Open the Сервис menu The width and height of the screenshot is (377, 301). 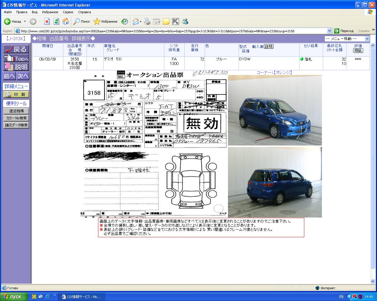tap(68, 12)
